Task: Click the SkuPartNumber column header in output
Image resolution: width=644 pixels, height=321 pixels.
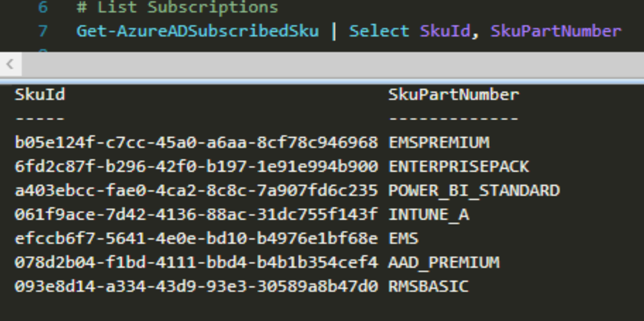Action: tap(453, 94)
